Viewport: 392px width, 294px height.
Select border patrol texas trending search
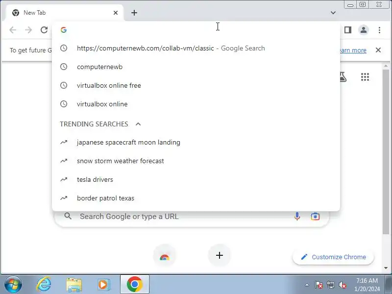196,198
